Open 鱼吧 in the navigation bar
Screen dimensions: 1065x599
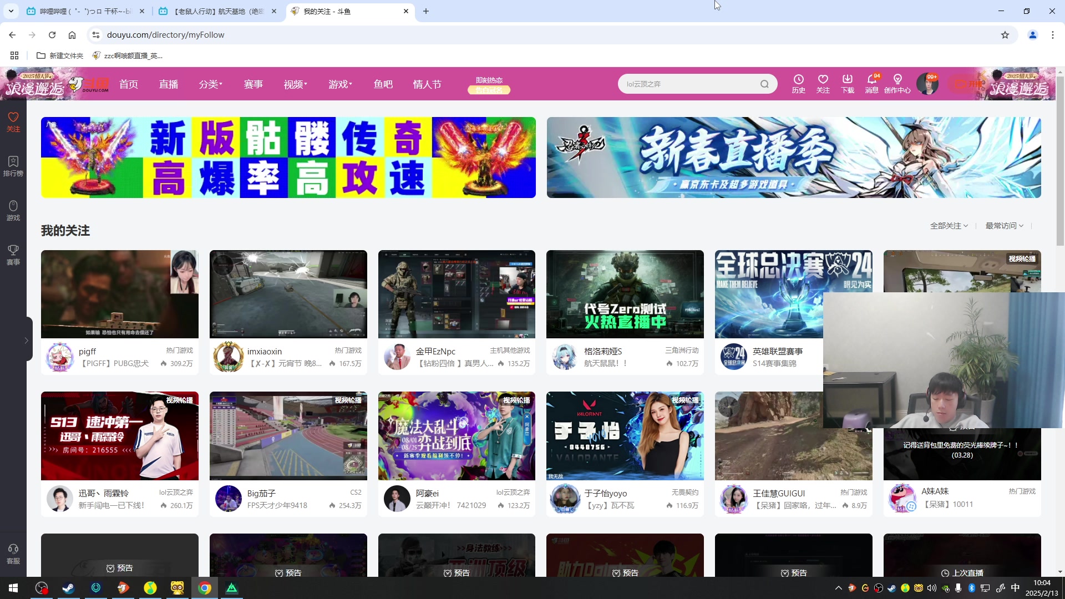[383, 84]
